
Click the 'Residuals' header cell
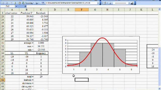41,13
